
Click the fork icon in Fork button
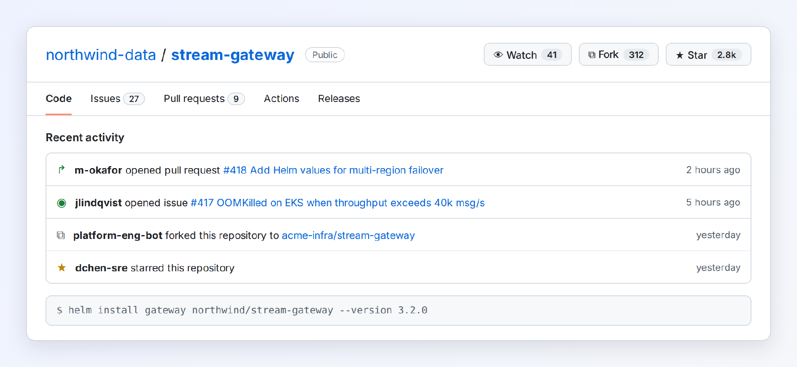coord(592,55)
